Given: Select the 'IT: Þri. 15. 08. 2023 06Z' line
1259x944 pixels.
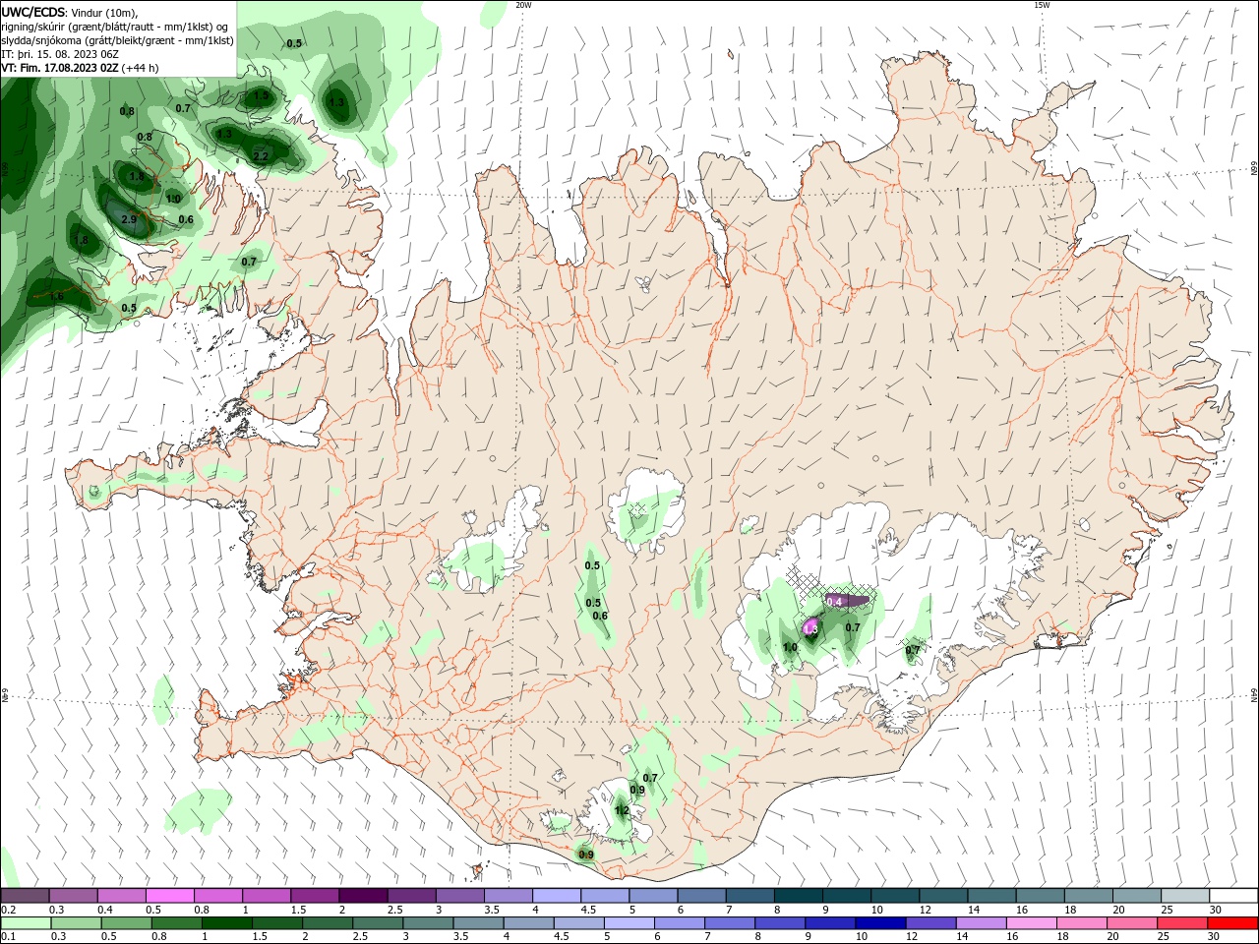Looking at the screenshot, I should click(x=61, y=54).
